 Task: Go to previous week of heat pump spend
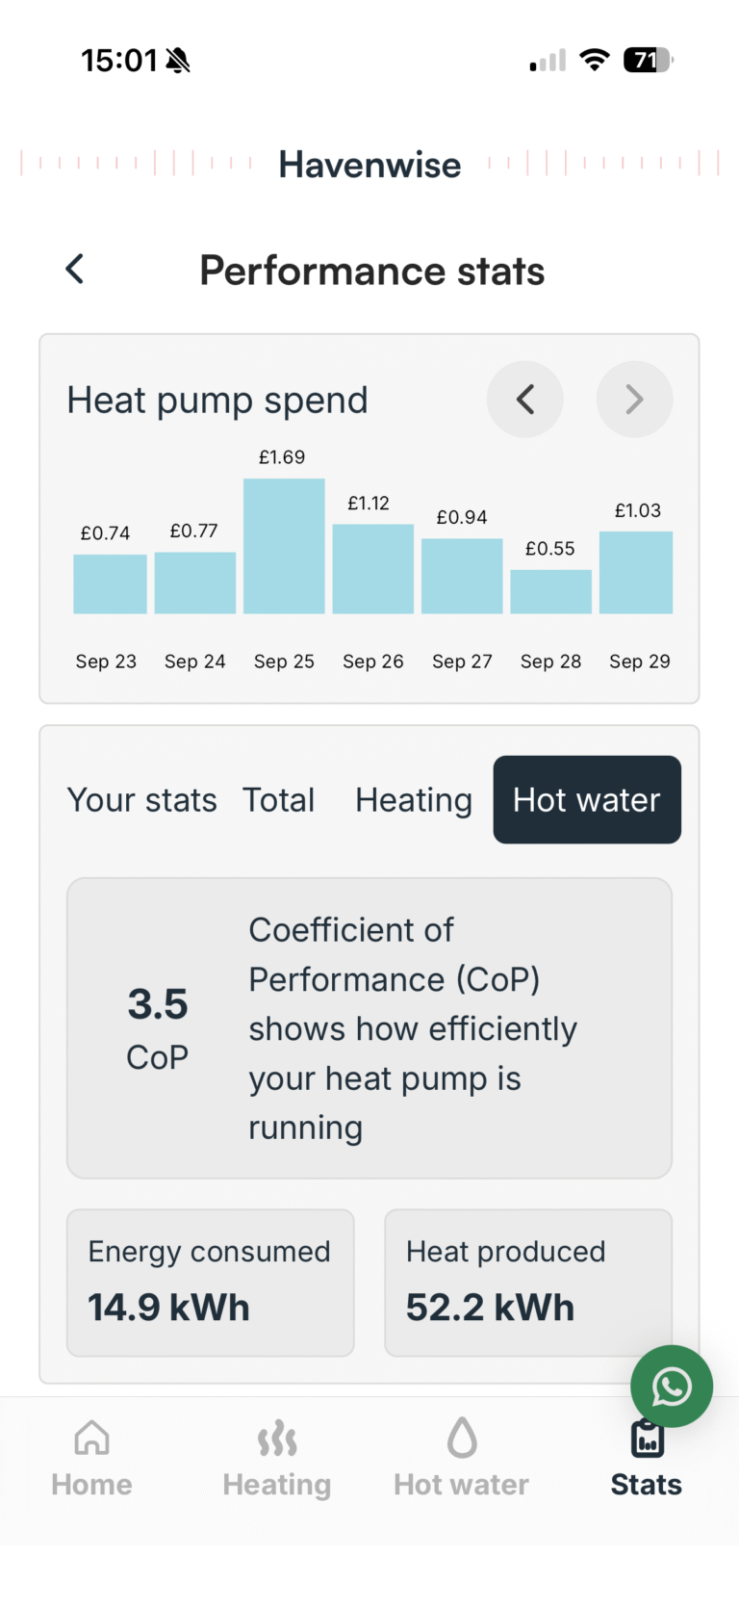coord(525,400)
